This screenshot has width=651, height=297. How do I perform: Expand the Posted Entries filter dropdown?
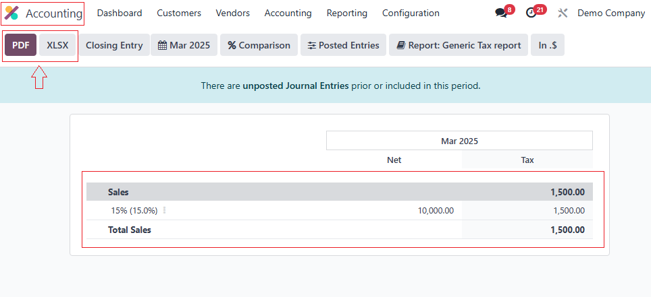pos(343,45)
